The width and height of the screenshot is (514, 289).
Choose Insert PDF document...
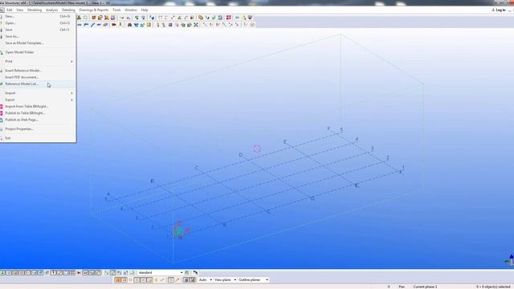click(38, 77)
